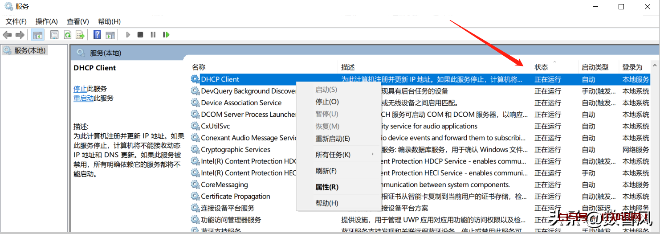
Task: Select 服务(本地) in the left tree
Action: [x=29, y=51]
